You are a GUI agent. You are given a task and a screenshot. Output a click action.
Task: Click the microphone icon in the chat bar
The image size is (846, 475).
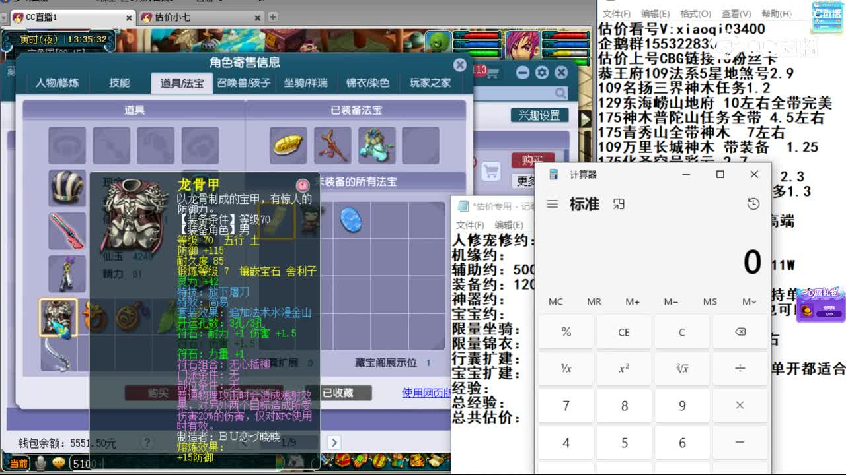click(x=40, y=463)
